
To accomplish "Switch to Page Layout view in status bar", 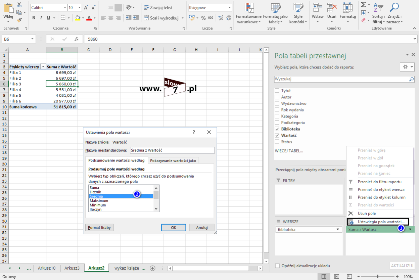I will 337,276.
